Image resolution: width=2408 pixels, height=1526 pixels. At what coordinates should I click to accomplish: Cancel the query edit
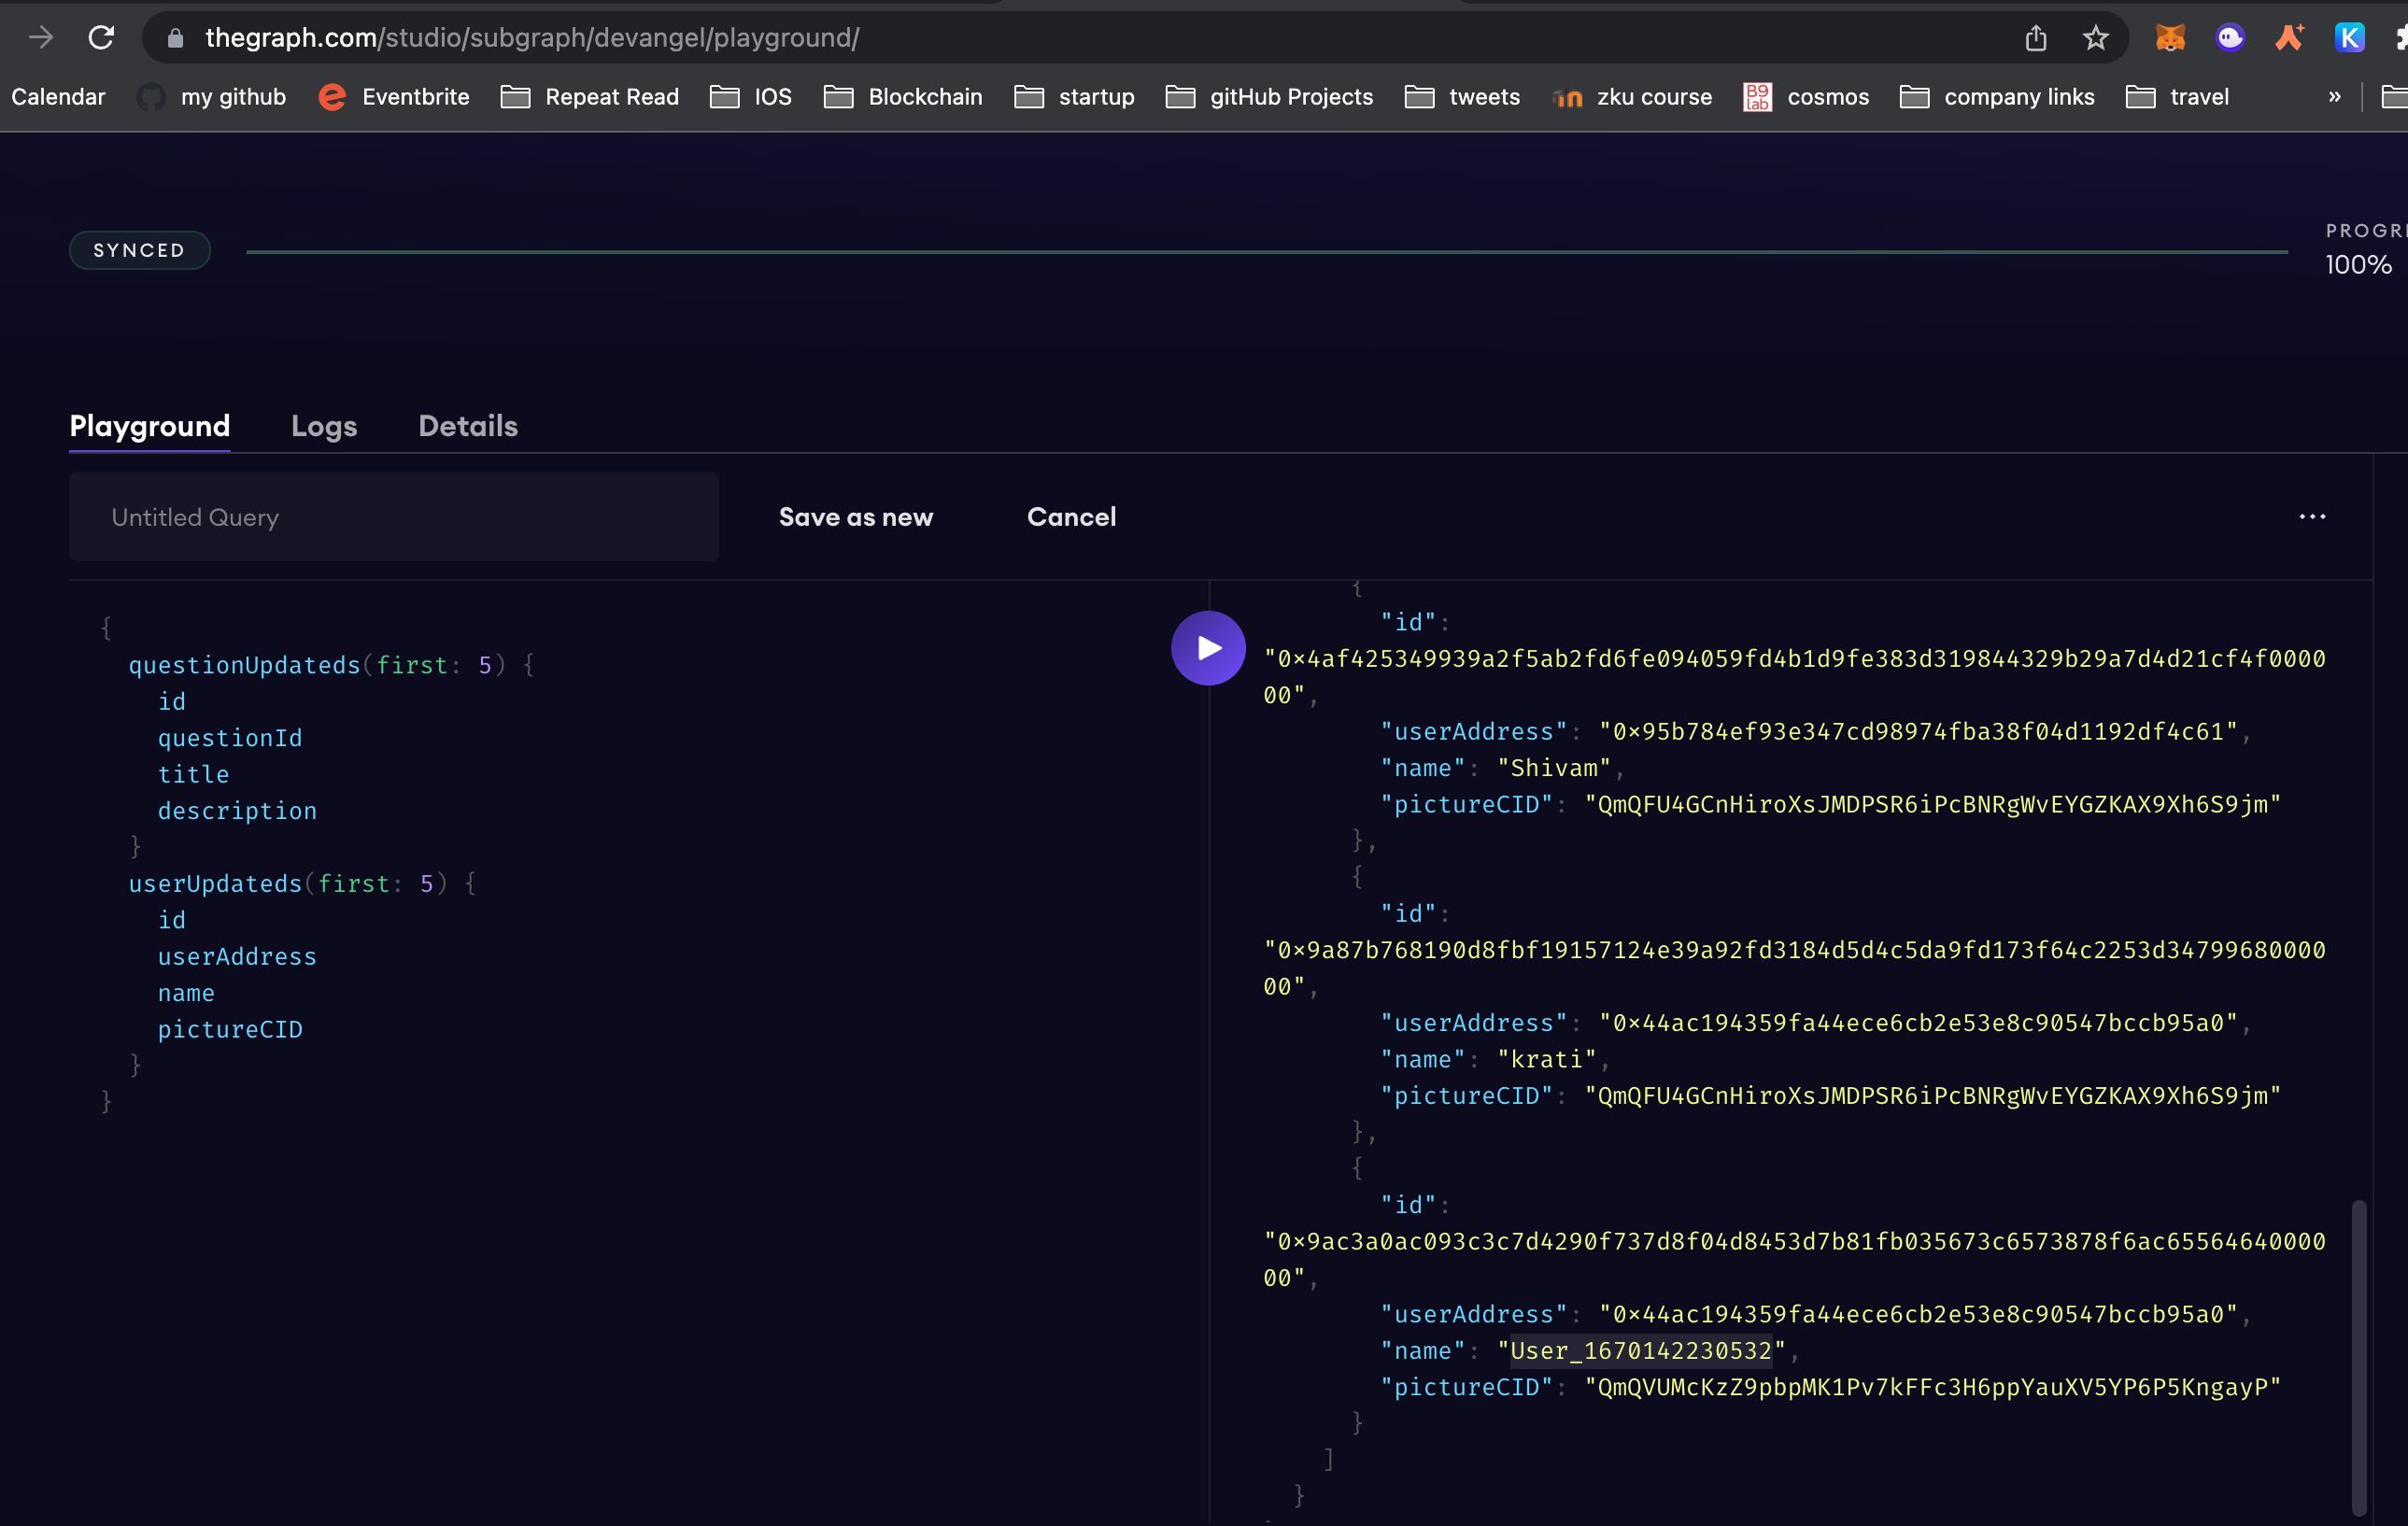[x=1071, y=517]
